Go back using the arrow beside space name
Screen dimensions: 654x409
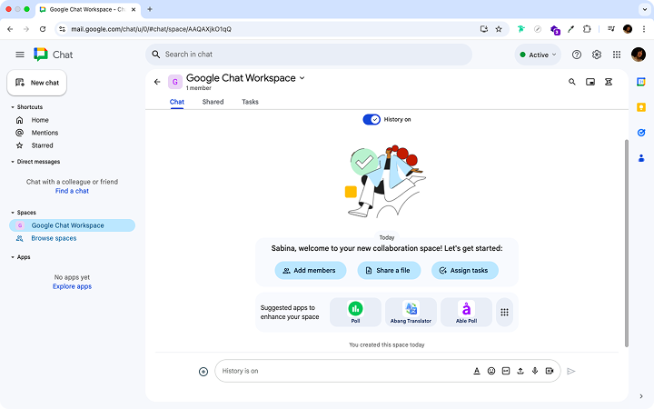pyautogui.click(x=157, y=82)
